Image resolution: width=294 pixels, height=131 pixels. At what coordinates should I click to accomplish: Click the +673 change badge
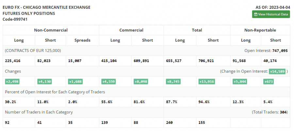[x=269, y=82]
